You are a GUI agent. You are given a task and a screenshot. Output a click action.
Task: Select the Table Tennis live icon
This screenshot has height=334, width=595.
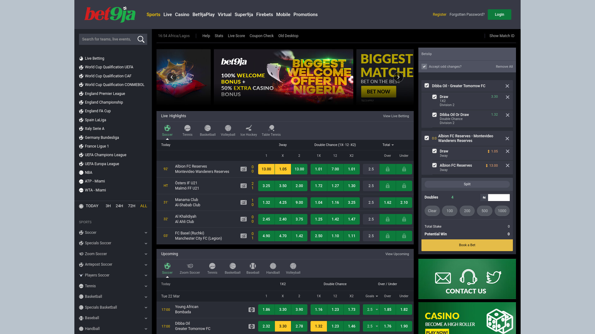tap(271, 128)
